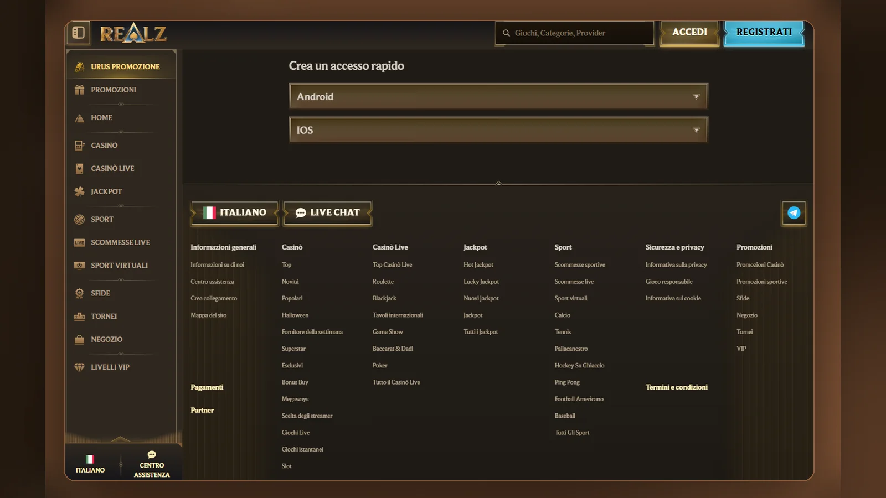The width and height of the screenshot is (886, 498).
Task: Open Megaways link under Casinò
Action: (x=295, y=399)
